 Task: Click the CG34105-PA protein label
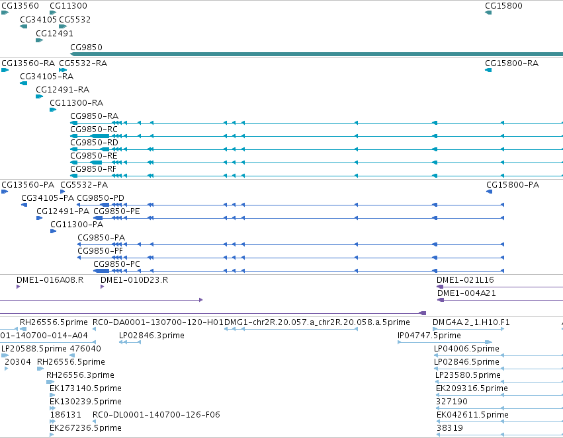click(x=48, y=198)
